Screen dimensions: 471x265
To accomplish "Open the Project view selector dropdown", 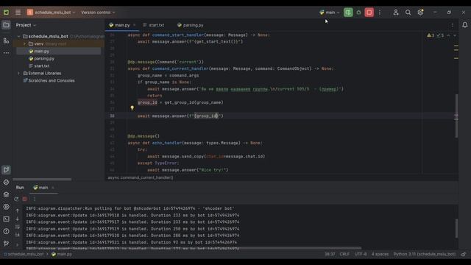I will pyautogui.click(x=26, y=25).
